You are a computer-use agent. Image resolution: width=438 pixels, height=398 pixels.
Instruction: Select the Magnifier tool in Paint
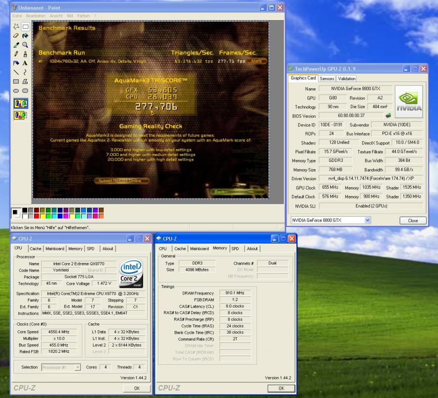click(25, 45)
